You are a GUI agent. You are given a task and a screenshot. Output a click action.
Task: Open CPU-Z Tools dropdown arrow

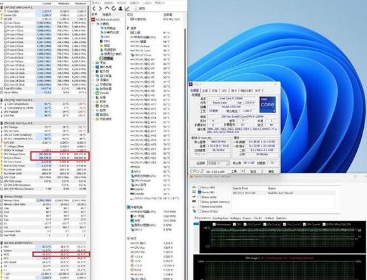click(x=242, y=171)
